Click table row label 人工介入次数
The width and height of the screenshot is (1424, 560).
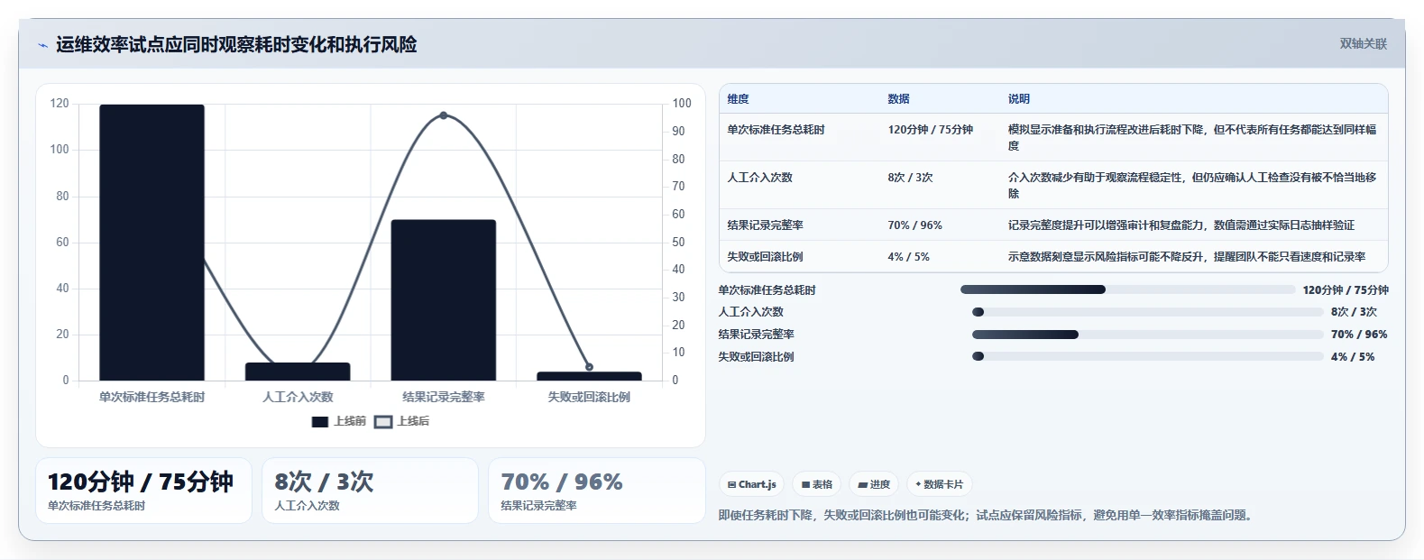pyautogui.click(x=759, y=178)
